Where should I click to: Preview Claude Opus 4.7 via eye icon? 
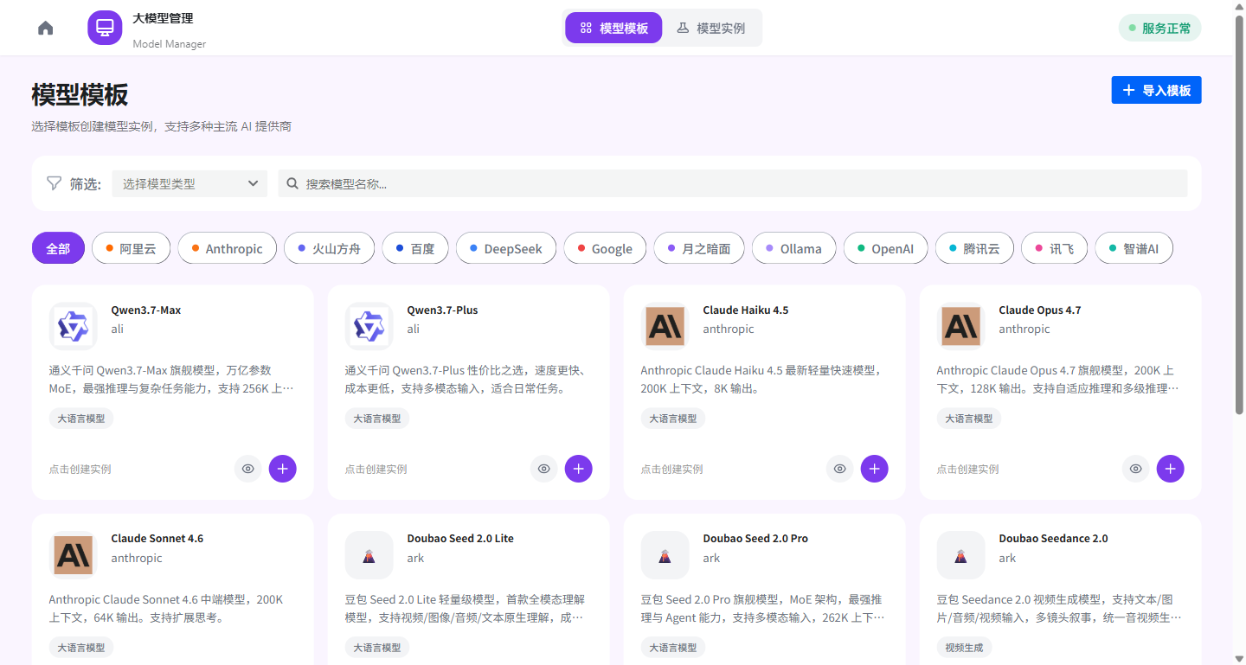click(x=1136, y=469)
